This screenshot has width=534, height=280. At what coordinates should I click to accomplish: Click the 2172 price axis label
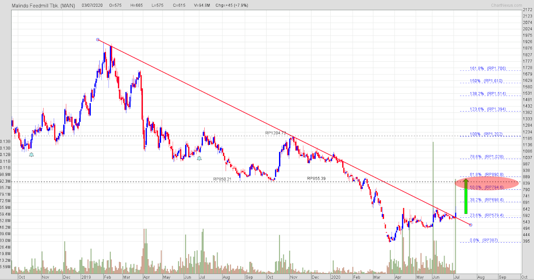pyautogui.click(x=529, y=9)
